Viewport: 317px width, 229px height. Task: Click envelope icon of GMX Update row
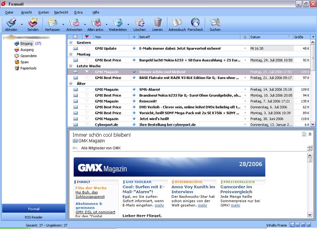76,48
